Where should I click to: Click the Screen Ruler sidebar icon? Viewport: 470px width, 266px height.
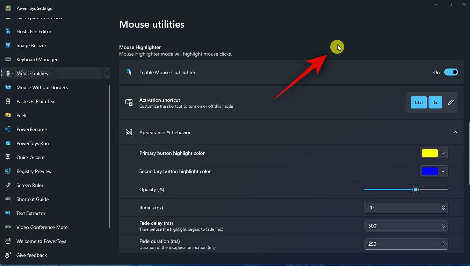pos(8,185)
